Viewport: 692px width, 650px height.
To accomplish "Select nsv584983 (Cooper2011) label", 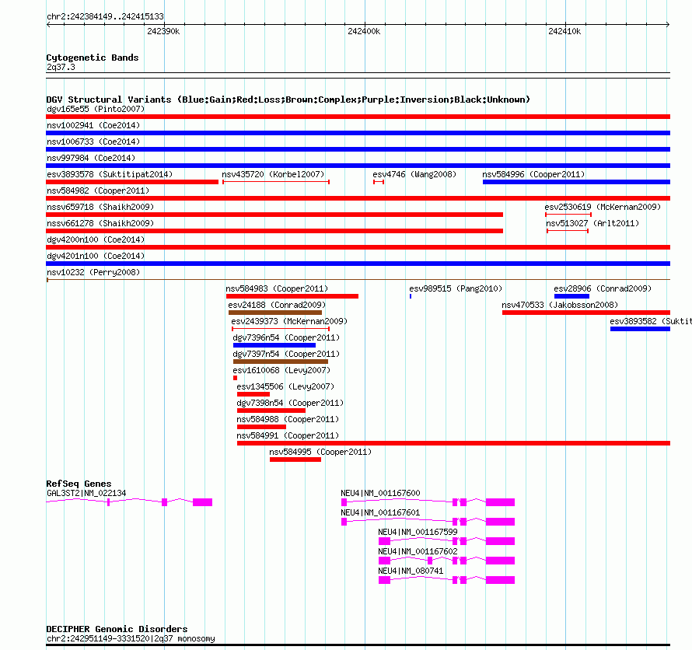I will pyautogui.click(x=277, y=288).
